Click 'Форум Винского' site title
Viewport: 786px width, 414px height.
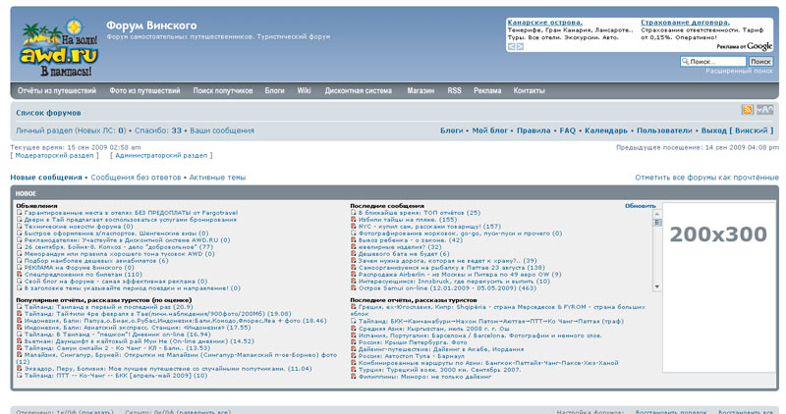click(151, 26)
